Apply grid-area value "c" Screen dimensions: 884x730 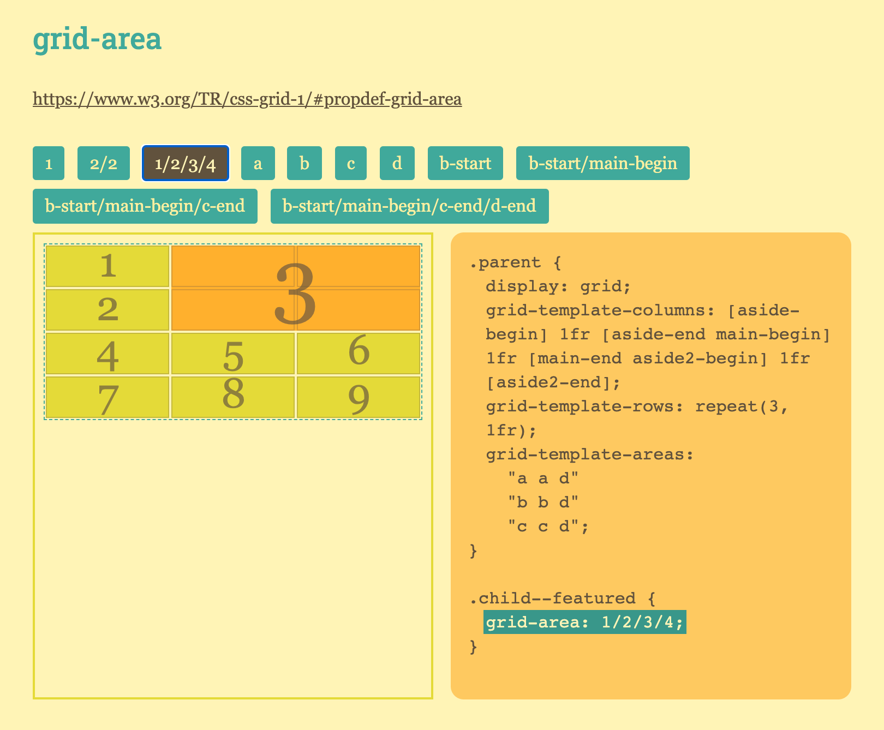point(350,163)
